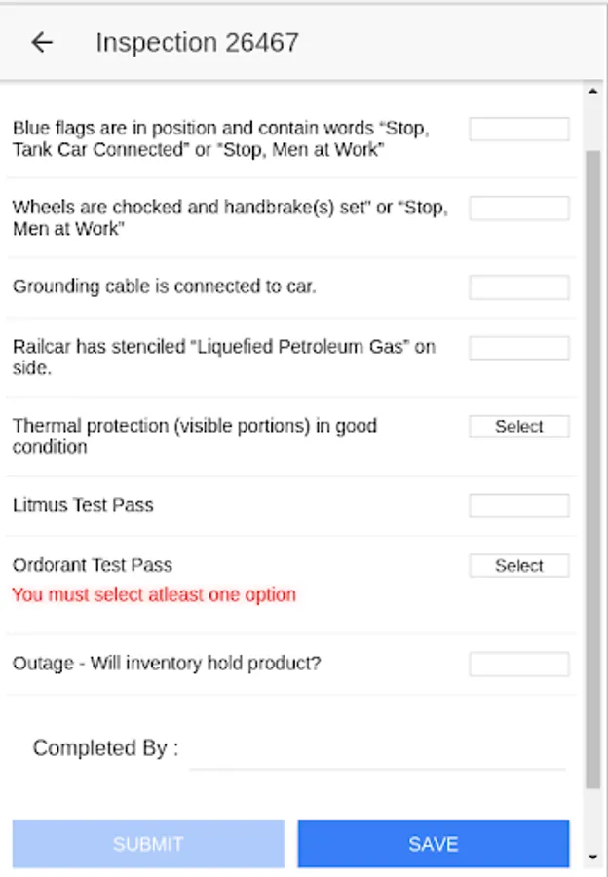Open dropdown for Blue flags in position

point(518,130)
